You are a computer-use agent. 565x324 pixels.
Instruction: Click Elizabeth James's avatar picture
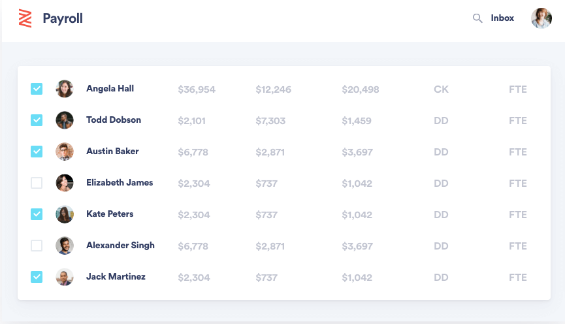pyautogui.click(x=65, y=183)
